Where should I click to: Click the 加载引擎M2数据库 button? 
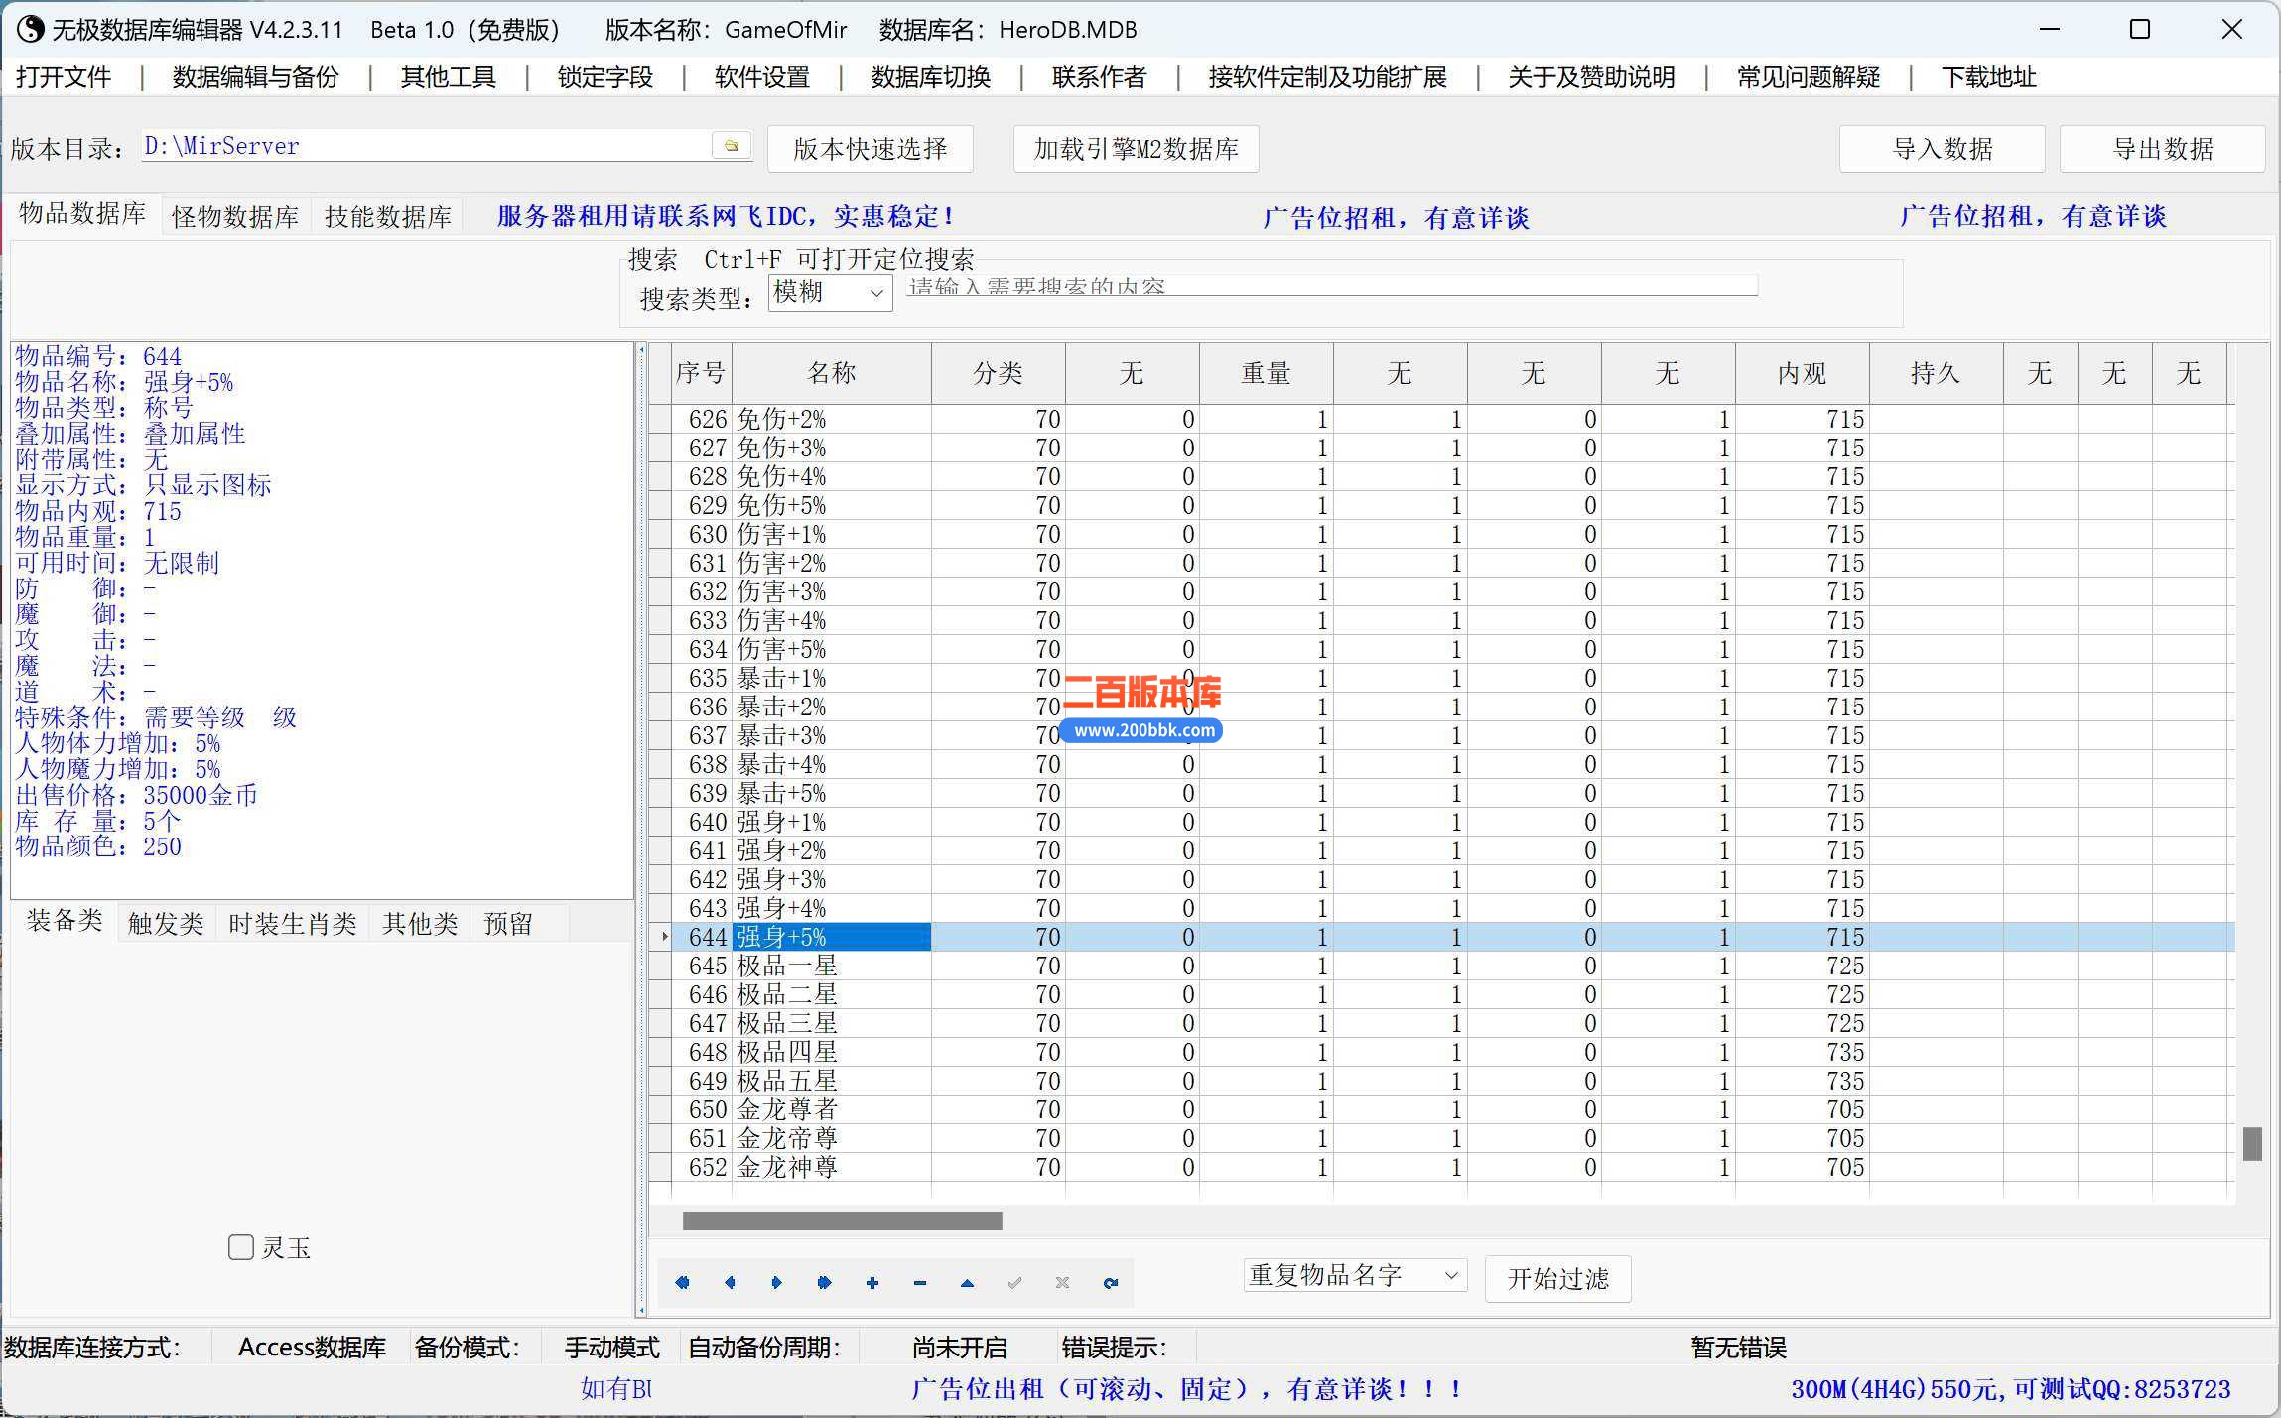pyautogui.click(x=1137, y=149)
